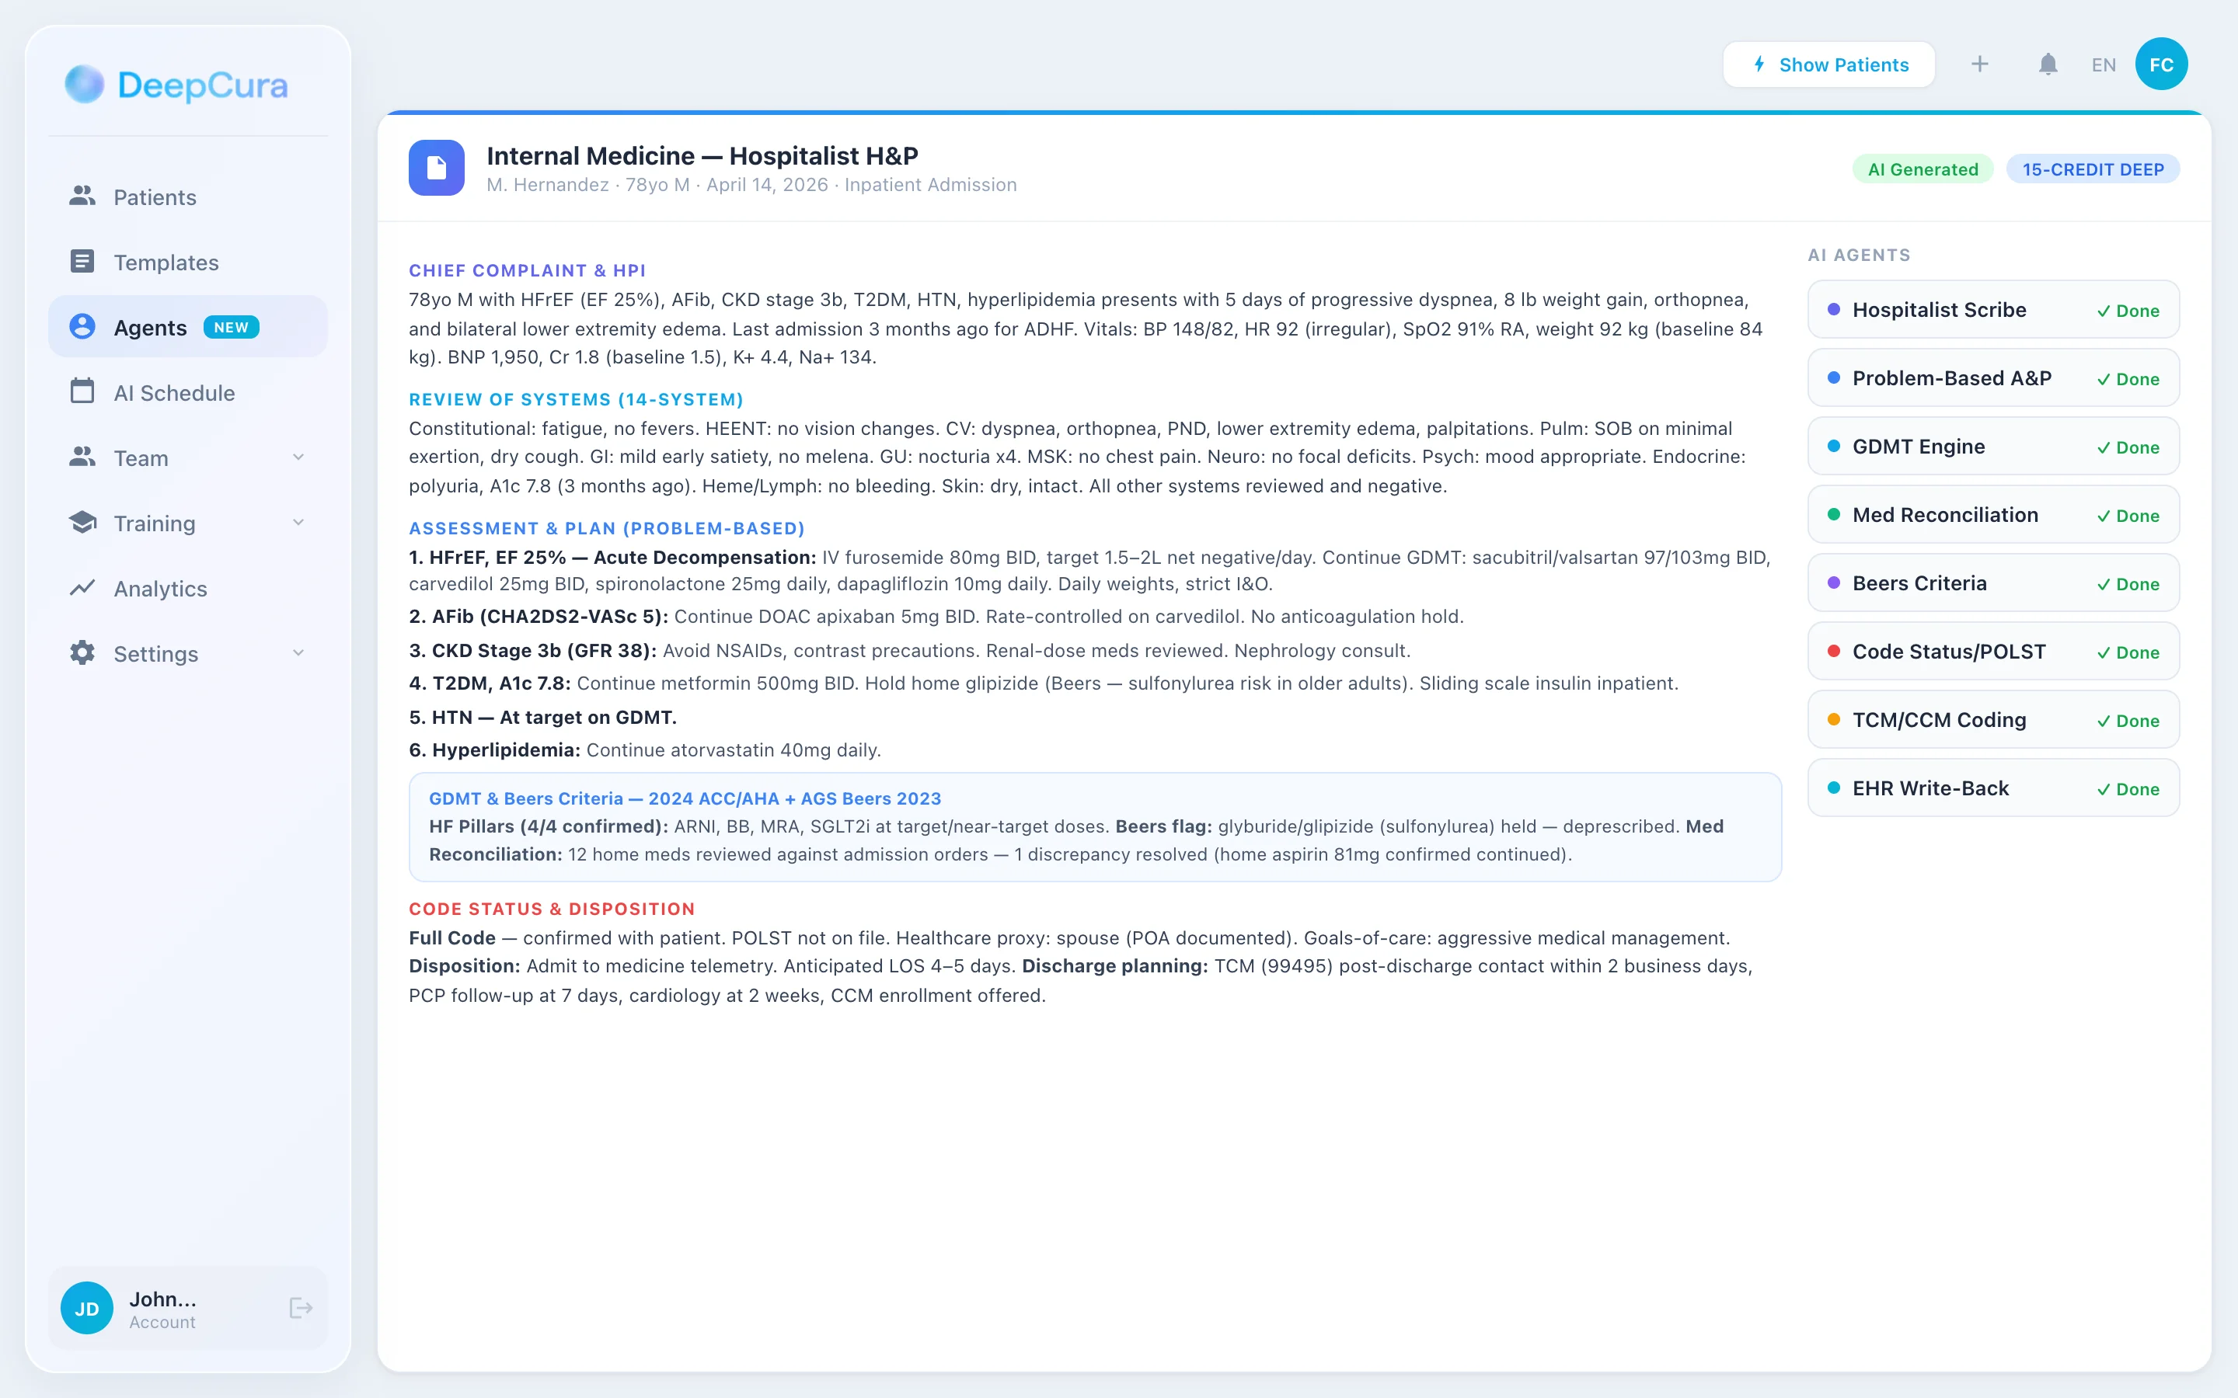
Task: Click the 15-CREDIT DEEP badge
Action: [2092, 169]
